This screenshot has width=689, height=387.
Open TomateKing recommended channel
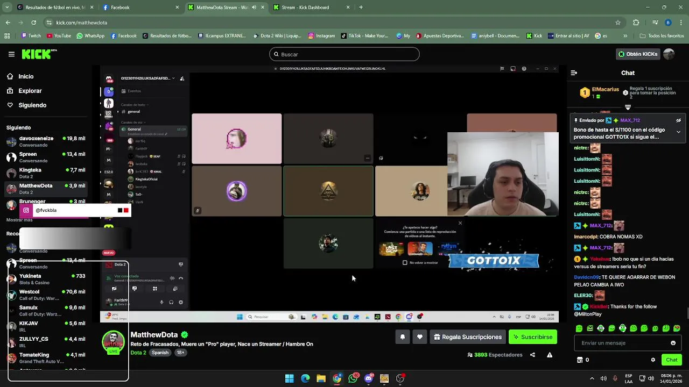point(46,358)
